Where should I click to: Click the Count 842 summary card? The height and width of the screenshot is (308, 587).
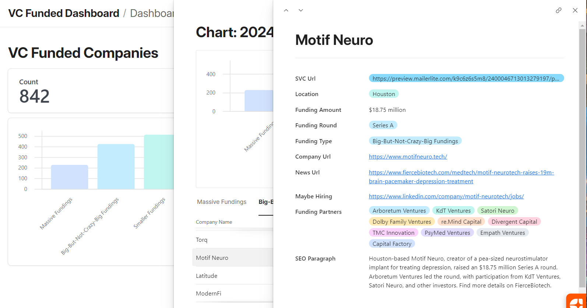point(91,91)
